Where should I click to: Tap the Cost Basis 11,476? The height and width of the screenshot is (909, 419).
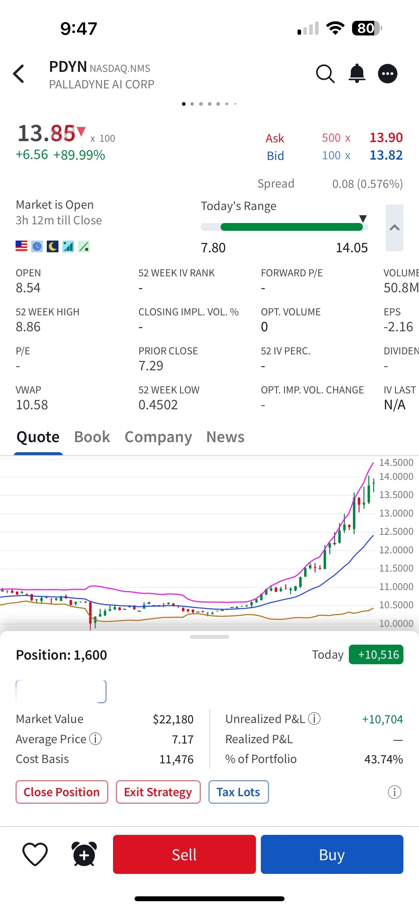176,759
